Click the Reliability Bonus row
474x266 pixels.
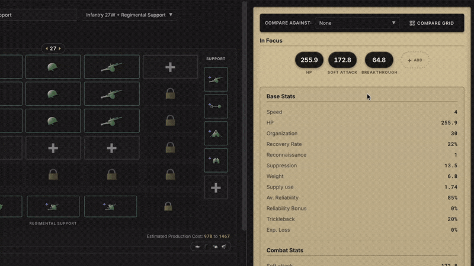coord(362,209)
